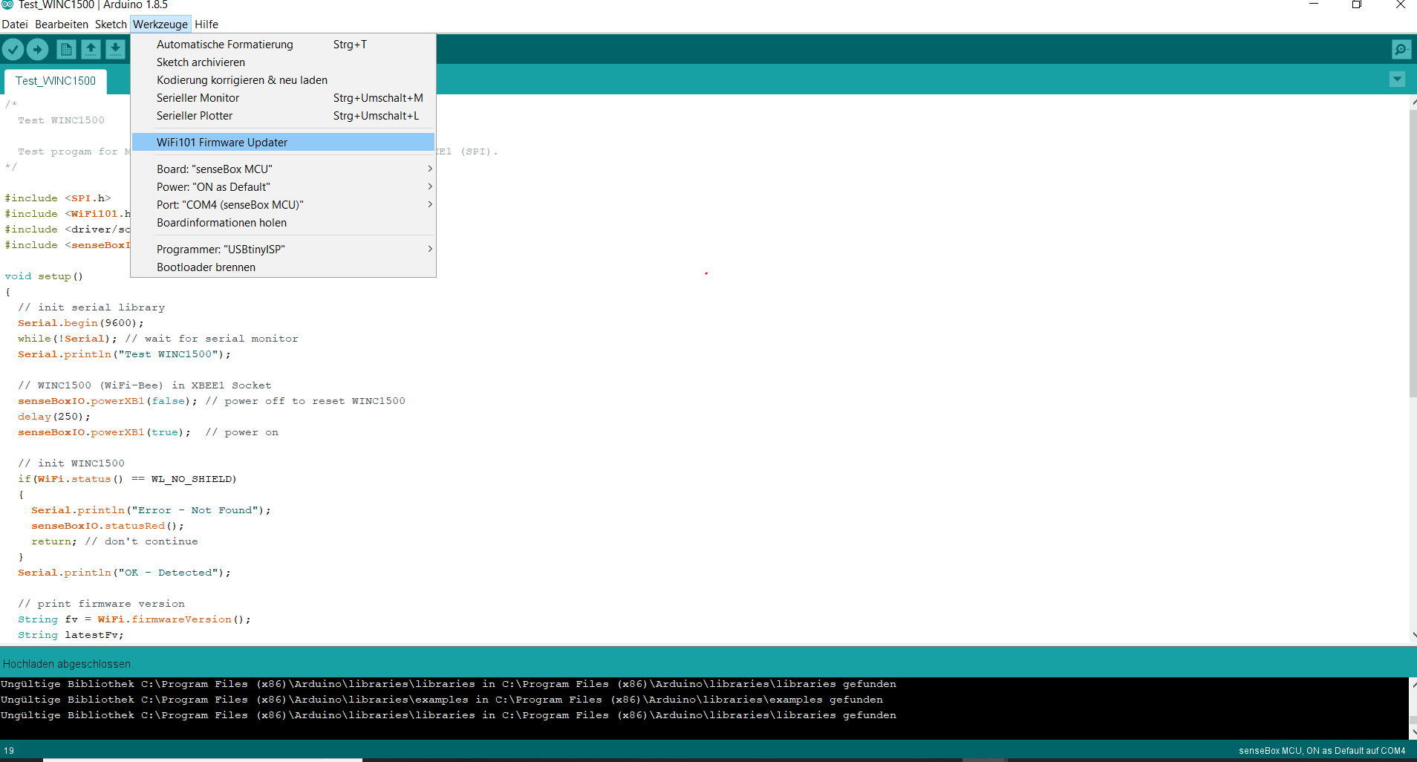
Task: Expand the Power "ON as Default" submenu
Action: click(x=283, y=187)
